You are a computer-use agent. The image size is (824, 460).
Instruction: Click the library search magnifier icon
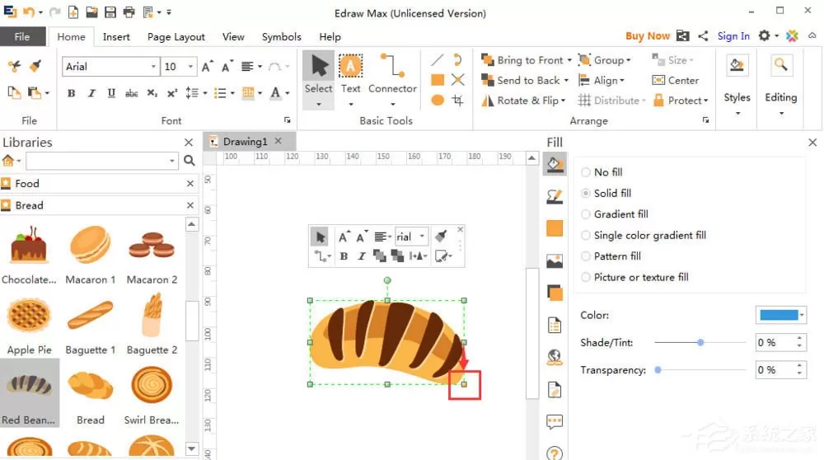point(190,161)
